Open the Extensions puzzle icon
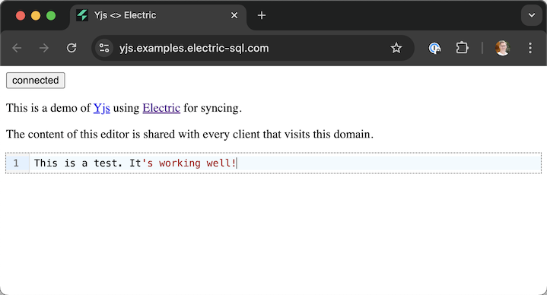The height and width of the screenshot is (295, 547). coord(463,48)
